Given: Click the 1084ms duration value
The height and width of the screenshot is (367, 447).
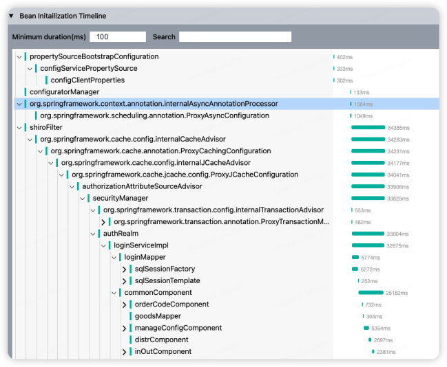Looking at the screenshot, I should (x=363, y=104).
